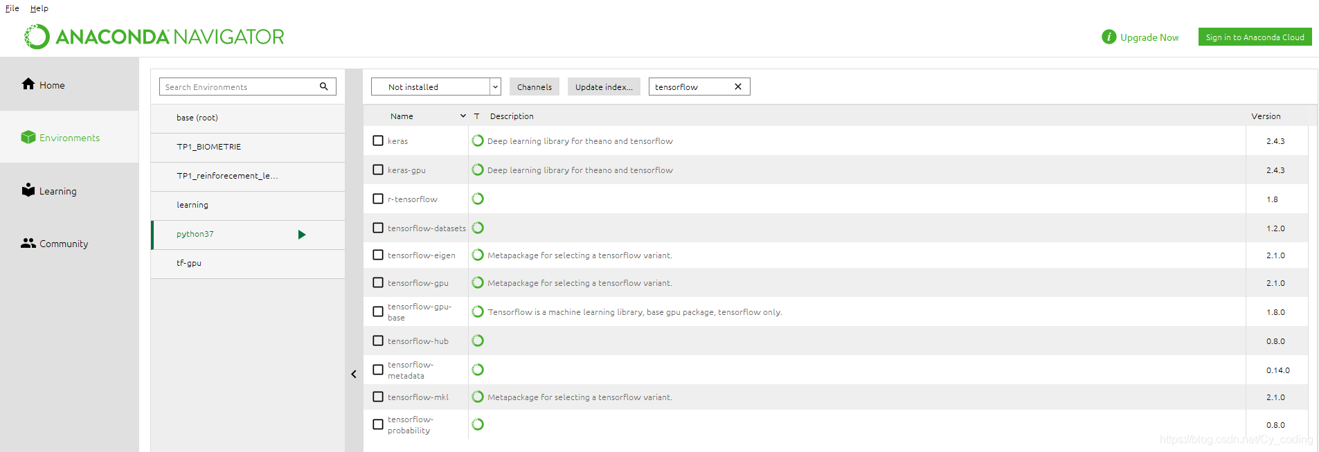This screenshot has width=1319, height=452.
Task: Click the Home house icon in sidebar
Action: click(x=28, y=84)
